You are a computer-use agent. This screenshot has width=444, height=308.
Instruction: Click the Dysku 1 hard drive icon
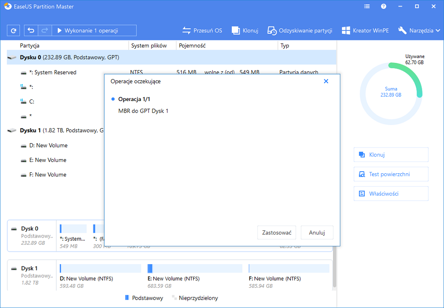12,131
